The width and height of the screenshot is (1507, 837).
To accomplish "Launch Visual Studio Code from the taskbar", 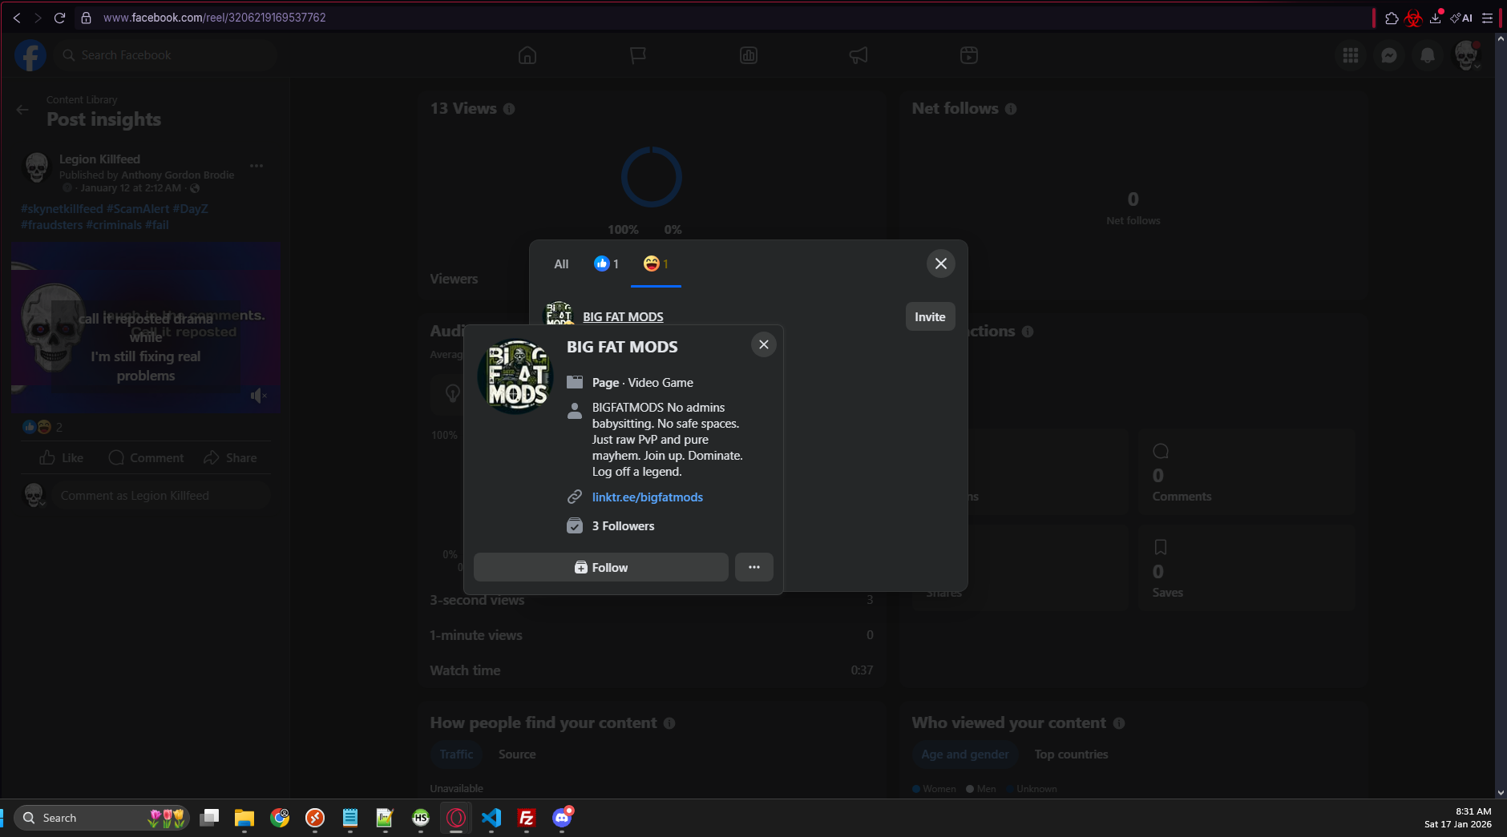I will click(491, 818).
